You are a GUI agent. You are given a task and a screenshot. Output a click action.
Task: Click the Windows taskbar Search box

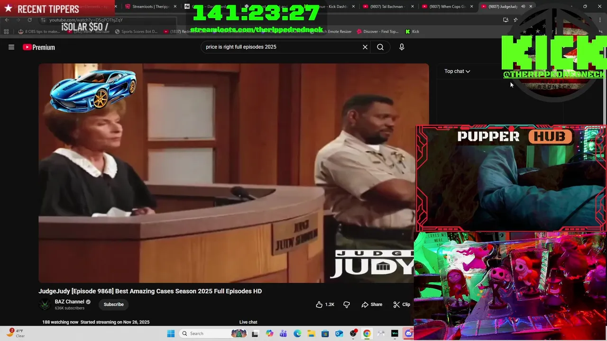click(213, 333)
